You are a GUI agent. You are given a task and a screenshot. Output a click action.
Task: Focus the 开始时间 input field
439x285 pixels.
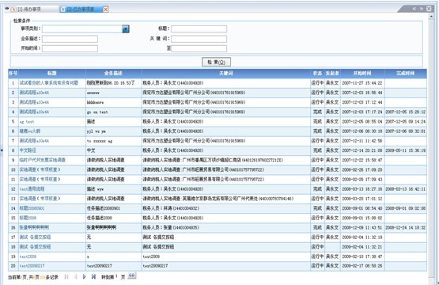(70, 48)
